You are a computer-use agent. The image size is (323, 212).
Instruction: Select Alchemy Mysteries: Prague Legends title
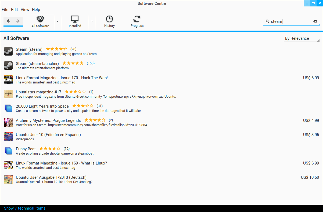(x=48, y=120)
